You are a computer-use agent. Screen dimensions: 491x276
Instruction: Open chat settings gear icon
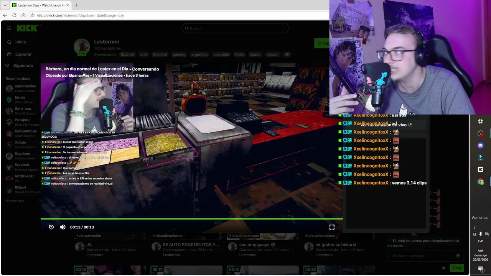coord(443,268)
